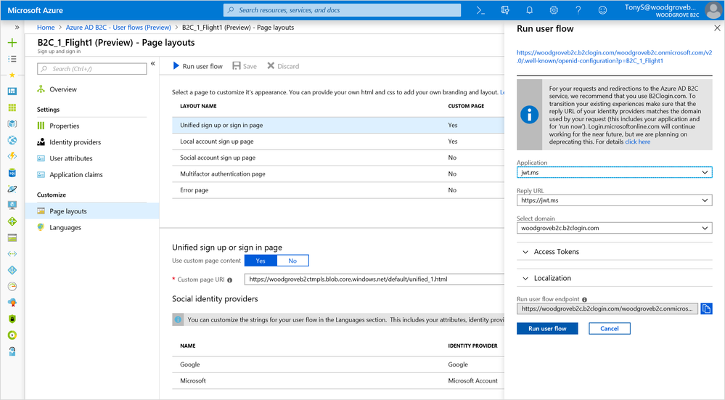This screenshot has height=400, width=725.
Task: Open the Select domain dropdown
Action: 614,228
